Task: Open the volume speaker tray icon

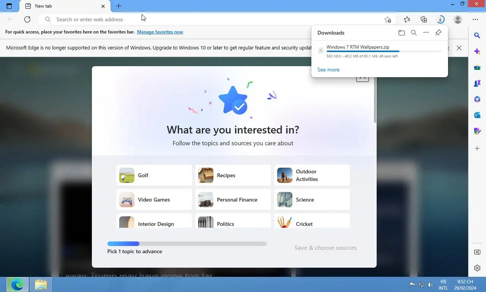Action: (430, 284)
